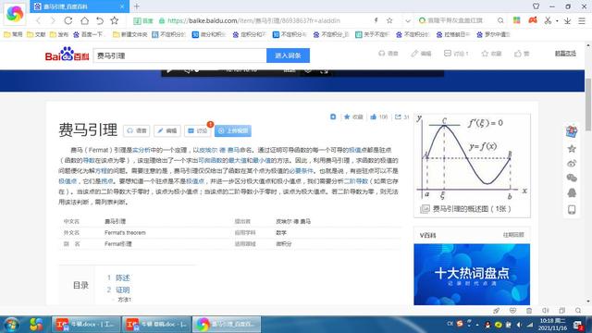Open a new tab with the plus button
This screenshot has height=333, width=592.
point(137,6)
